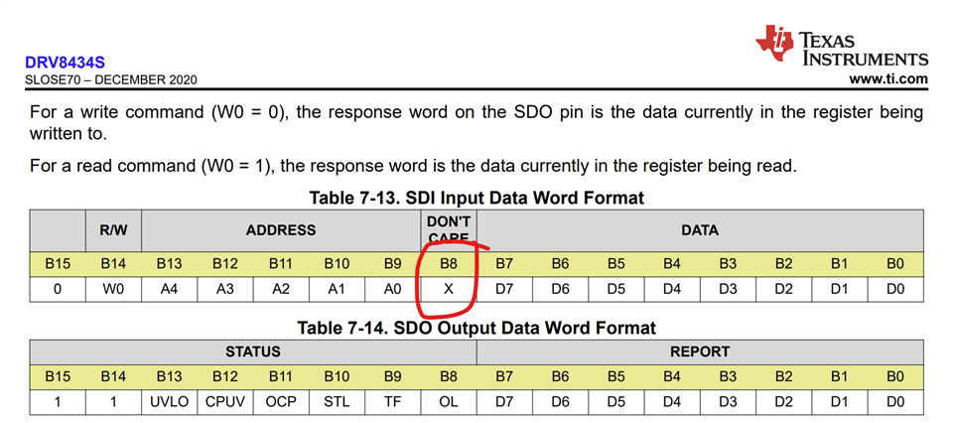Click the STATUS header cell
The width and height of the screenshot is (953, 423).
tap(253, 352)
